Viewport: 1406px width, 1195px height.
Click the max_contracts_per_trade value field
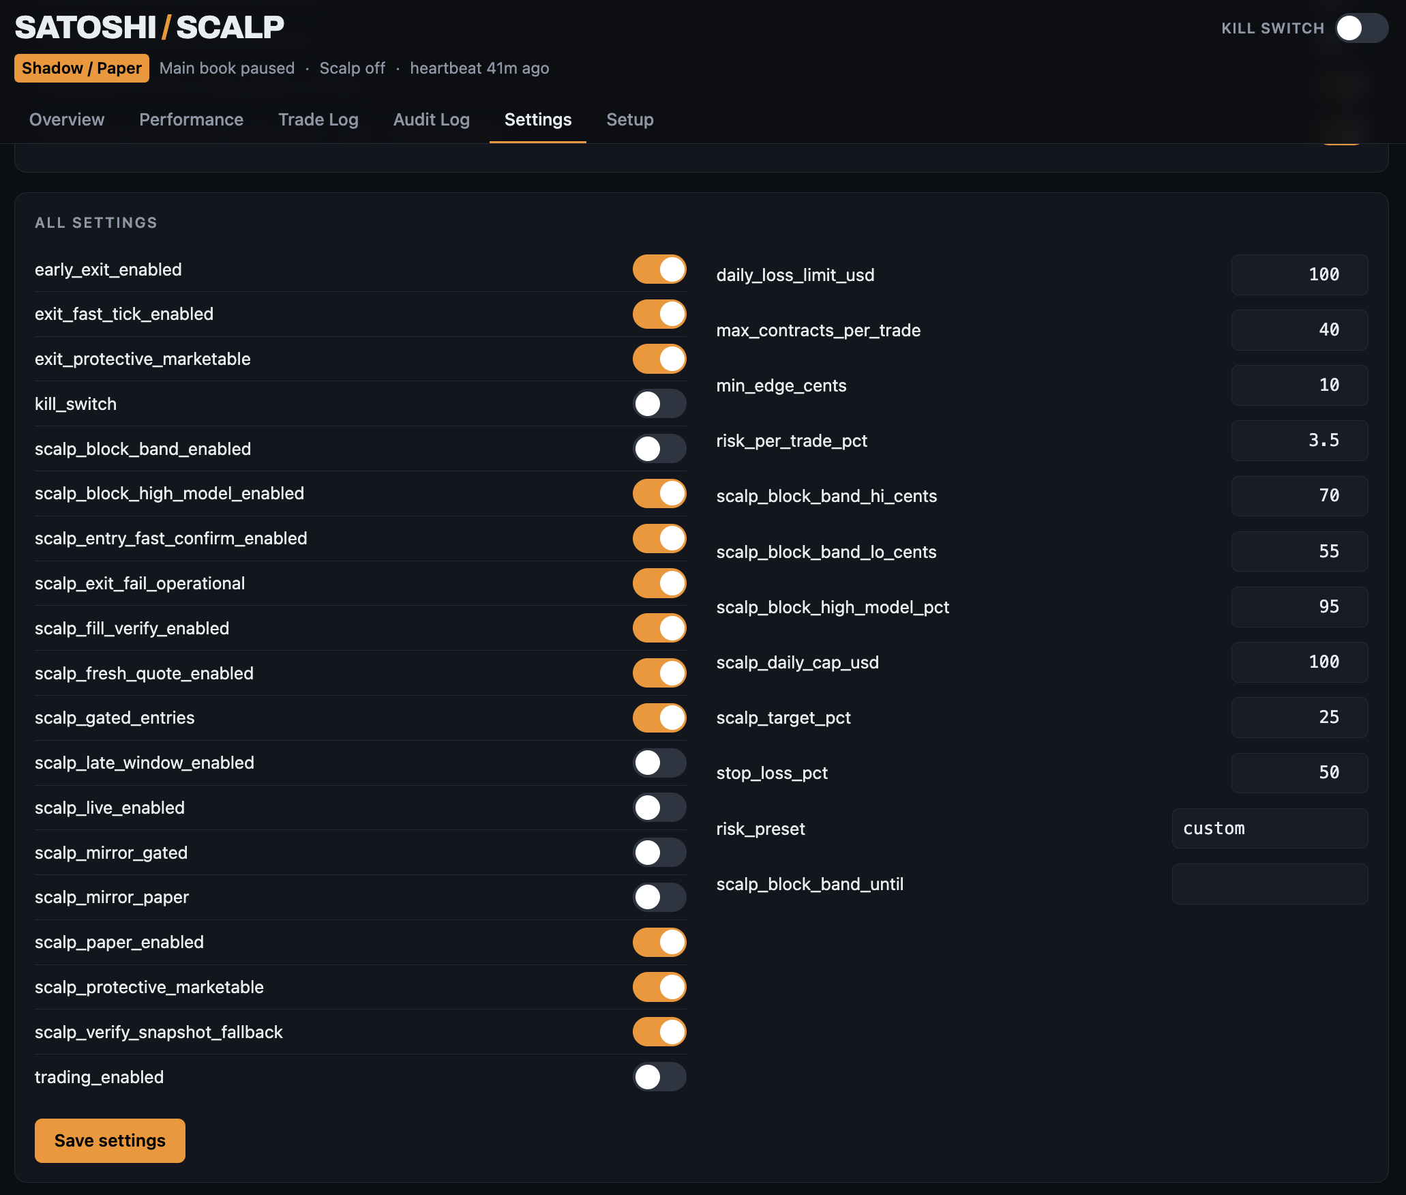click(x=1299, y=330)
